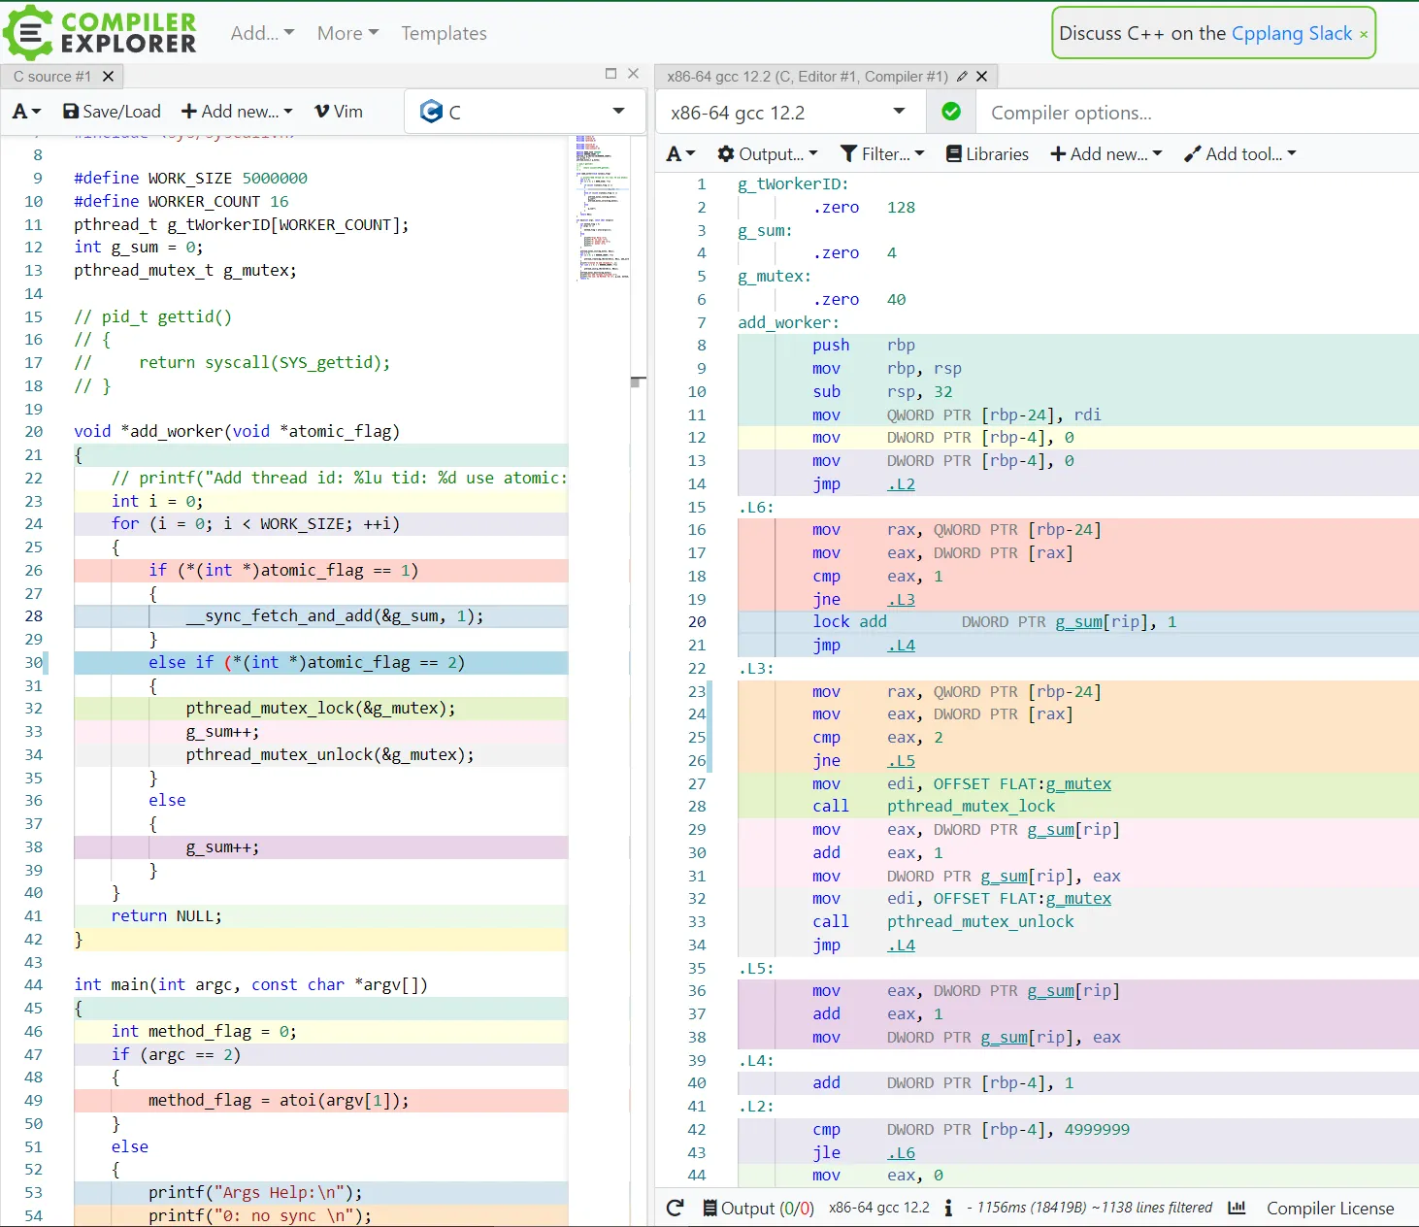Open the Templates menu item

tap(444, 33)
